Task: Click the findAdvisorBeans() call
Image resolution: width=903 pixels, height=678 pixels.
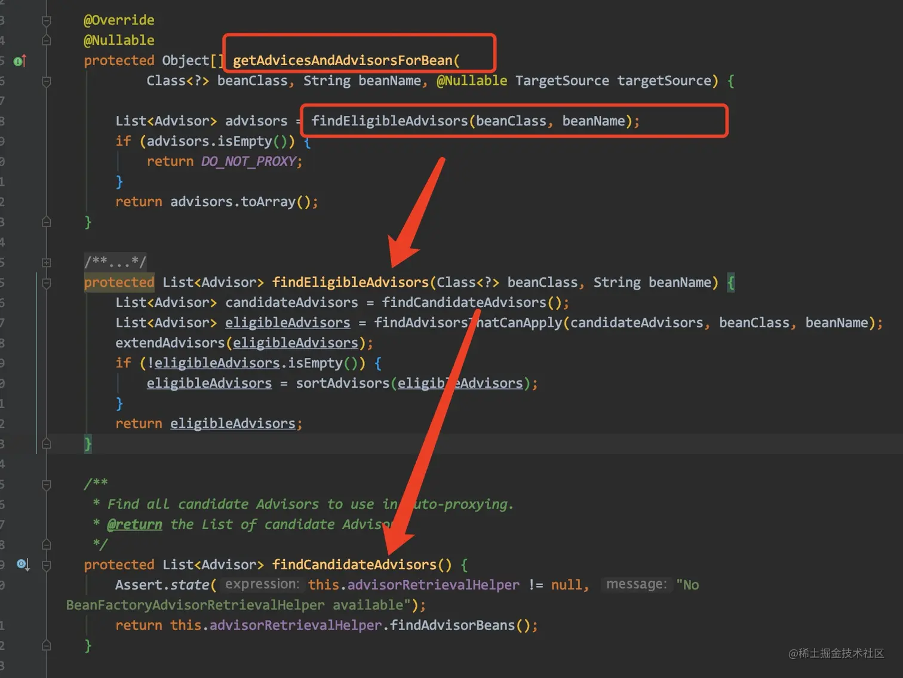Action: [x=459, y=625]
